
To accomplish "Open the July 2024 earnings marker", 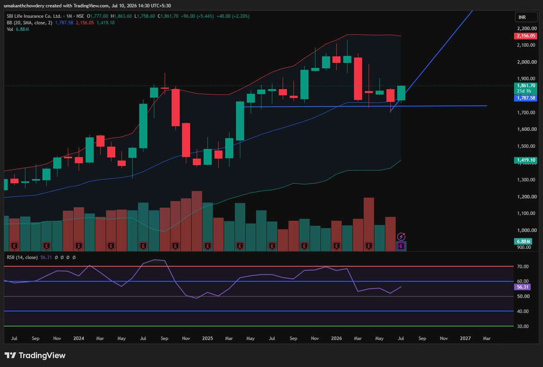I will point(143,246).
